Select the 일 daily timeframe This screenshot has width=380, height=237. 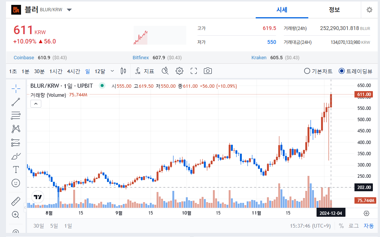87,71
